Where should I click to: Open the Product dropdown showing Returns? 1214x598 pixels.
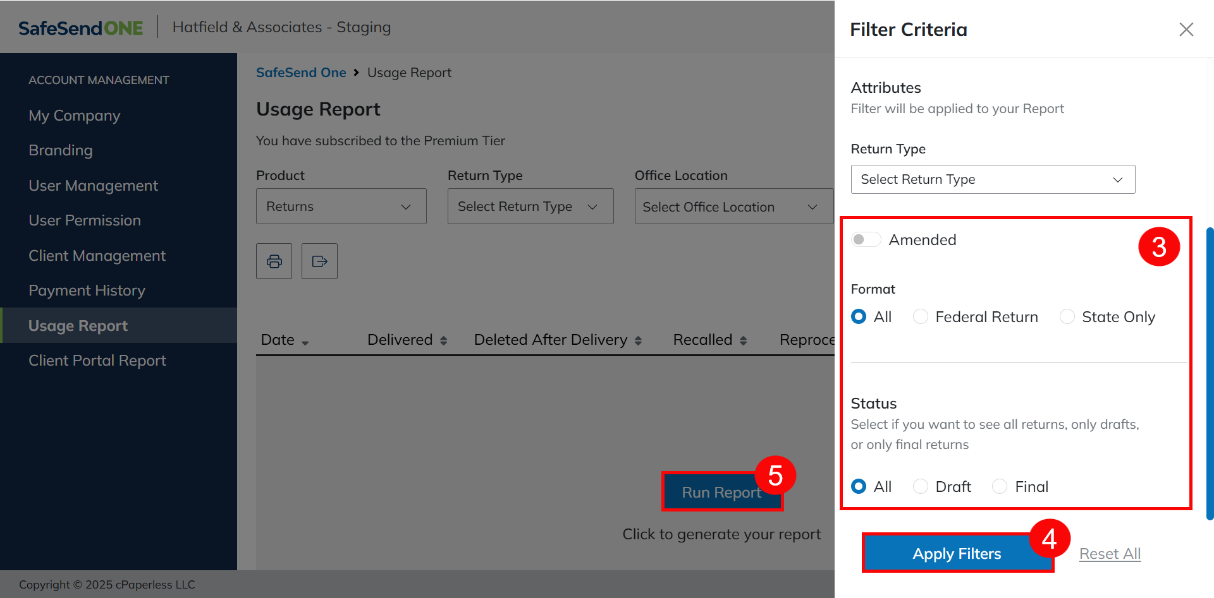(341, 206)
